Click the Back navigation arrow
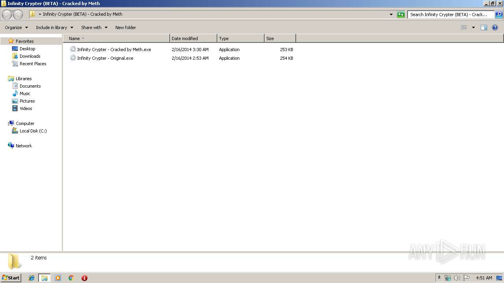This screenshot has width=504, height=283. pos(7,15)
